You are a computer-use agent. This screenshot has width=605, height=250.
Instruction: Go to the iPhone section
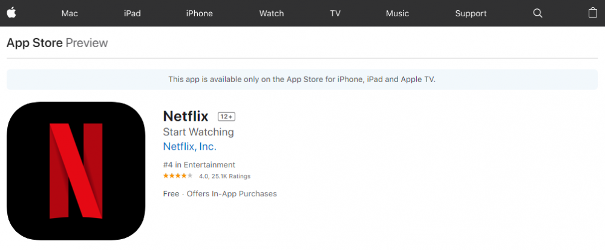200,13
